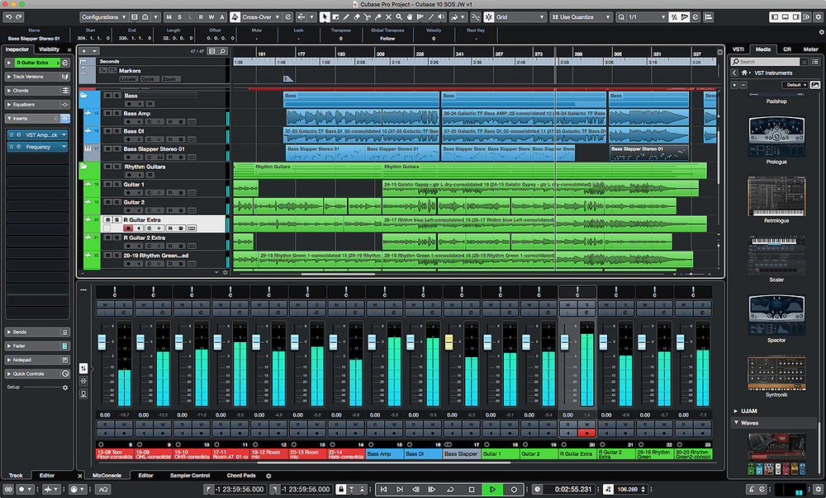Select the Object Selection arrow tool
The image size is (826, 498).
click(325, 17)
